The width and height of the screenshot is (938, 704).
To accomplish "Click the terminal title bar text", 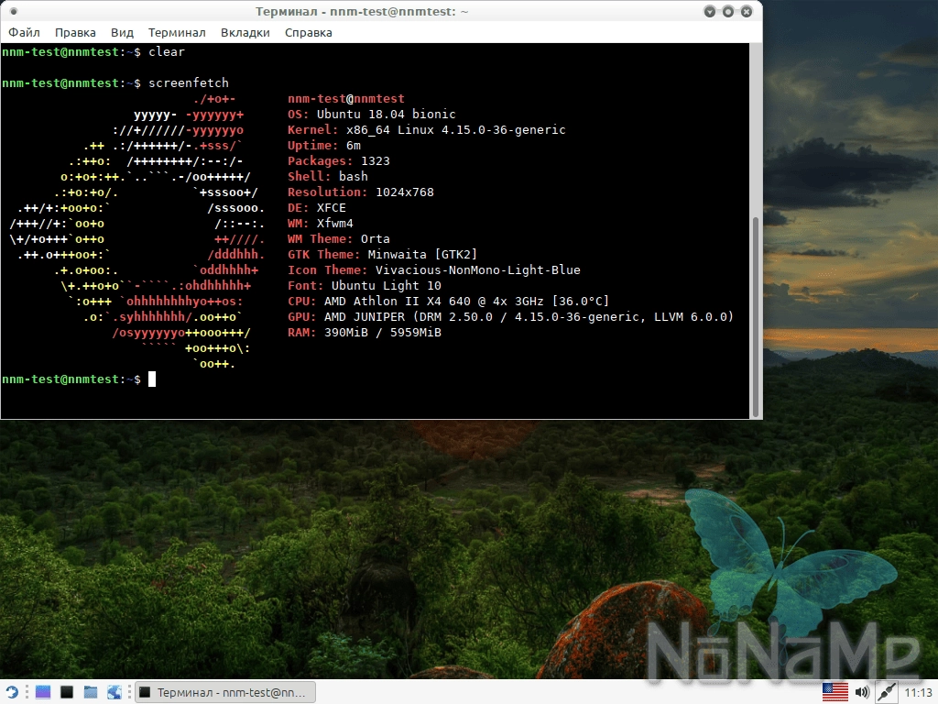I will pyautogui.click(x=362, y=11).
